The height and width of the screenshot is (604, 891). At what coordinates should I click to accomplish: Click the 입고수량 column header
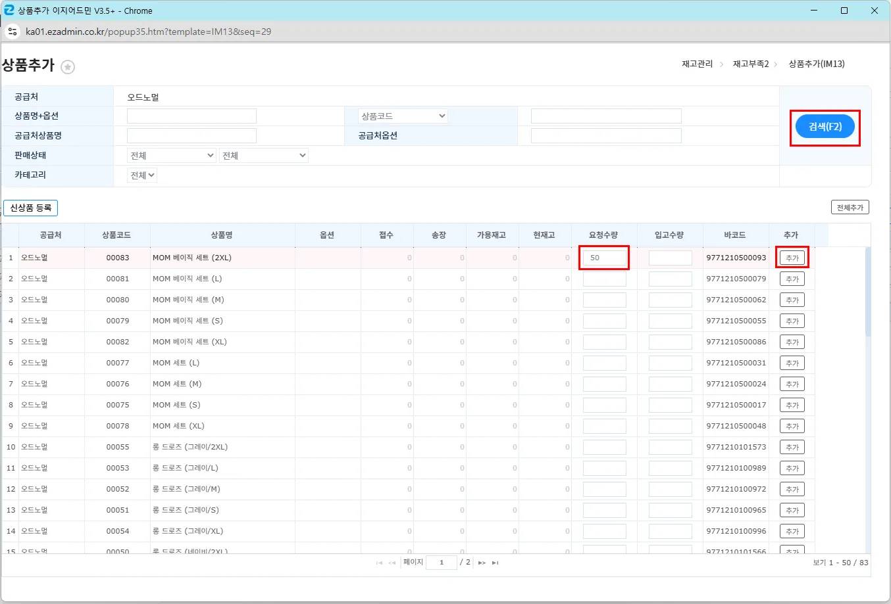click(670, 235)
